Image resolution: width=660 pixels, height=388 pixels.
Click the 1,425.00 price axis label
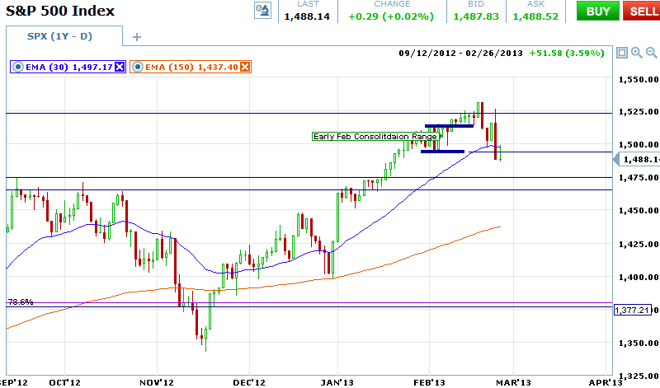[x=639, y=244]
